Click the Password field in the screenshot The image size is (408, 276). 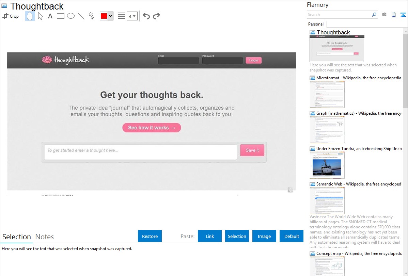[222, 61]
